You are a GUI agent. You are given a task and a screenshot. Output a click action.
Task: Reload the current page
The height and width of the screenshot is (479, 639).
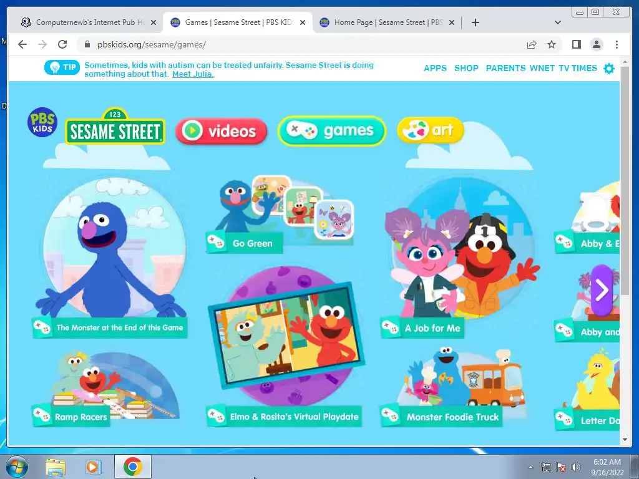62,44
